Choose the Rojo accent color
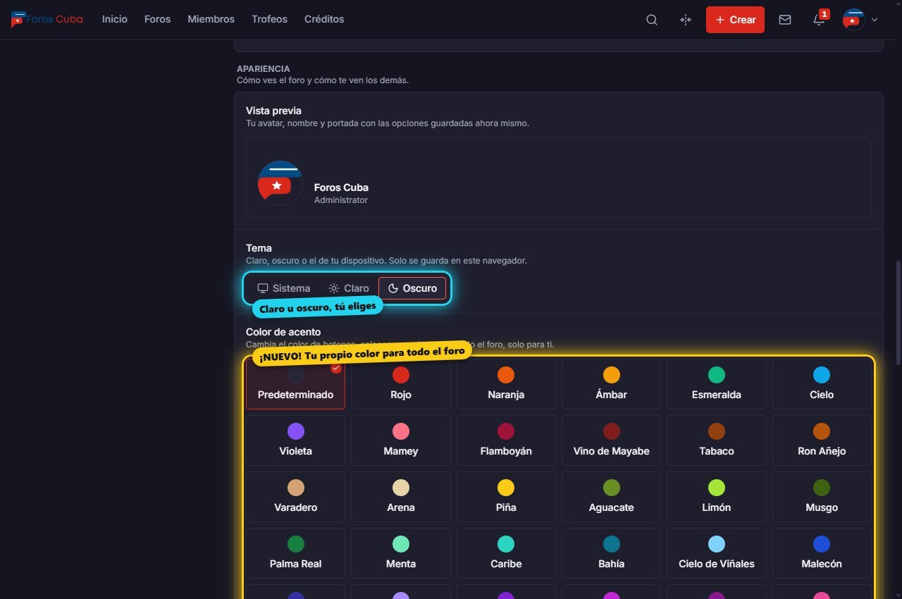 401,384
